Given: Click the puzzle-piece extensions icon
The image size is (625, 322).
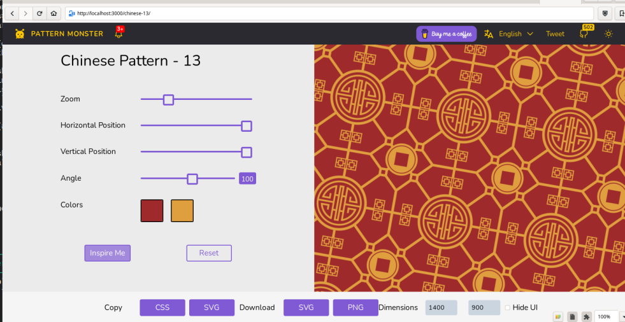Looking at the screenshot, I should (586, 317).
